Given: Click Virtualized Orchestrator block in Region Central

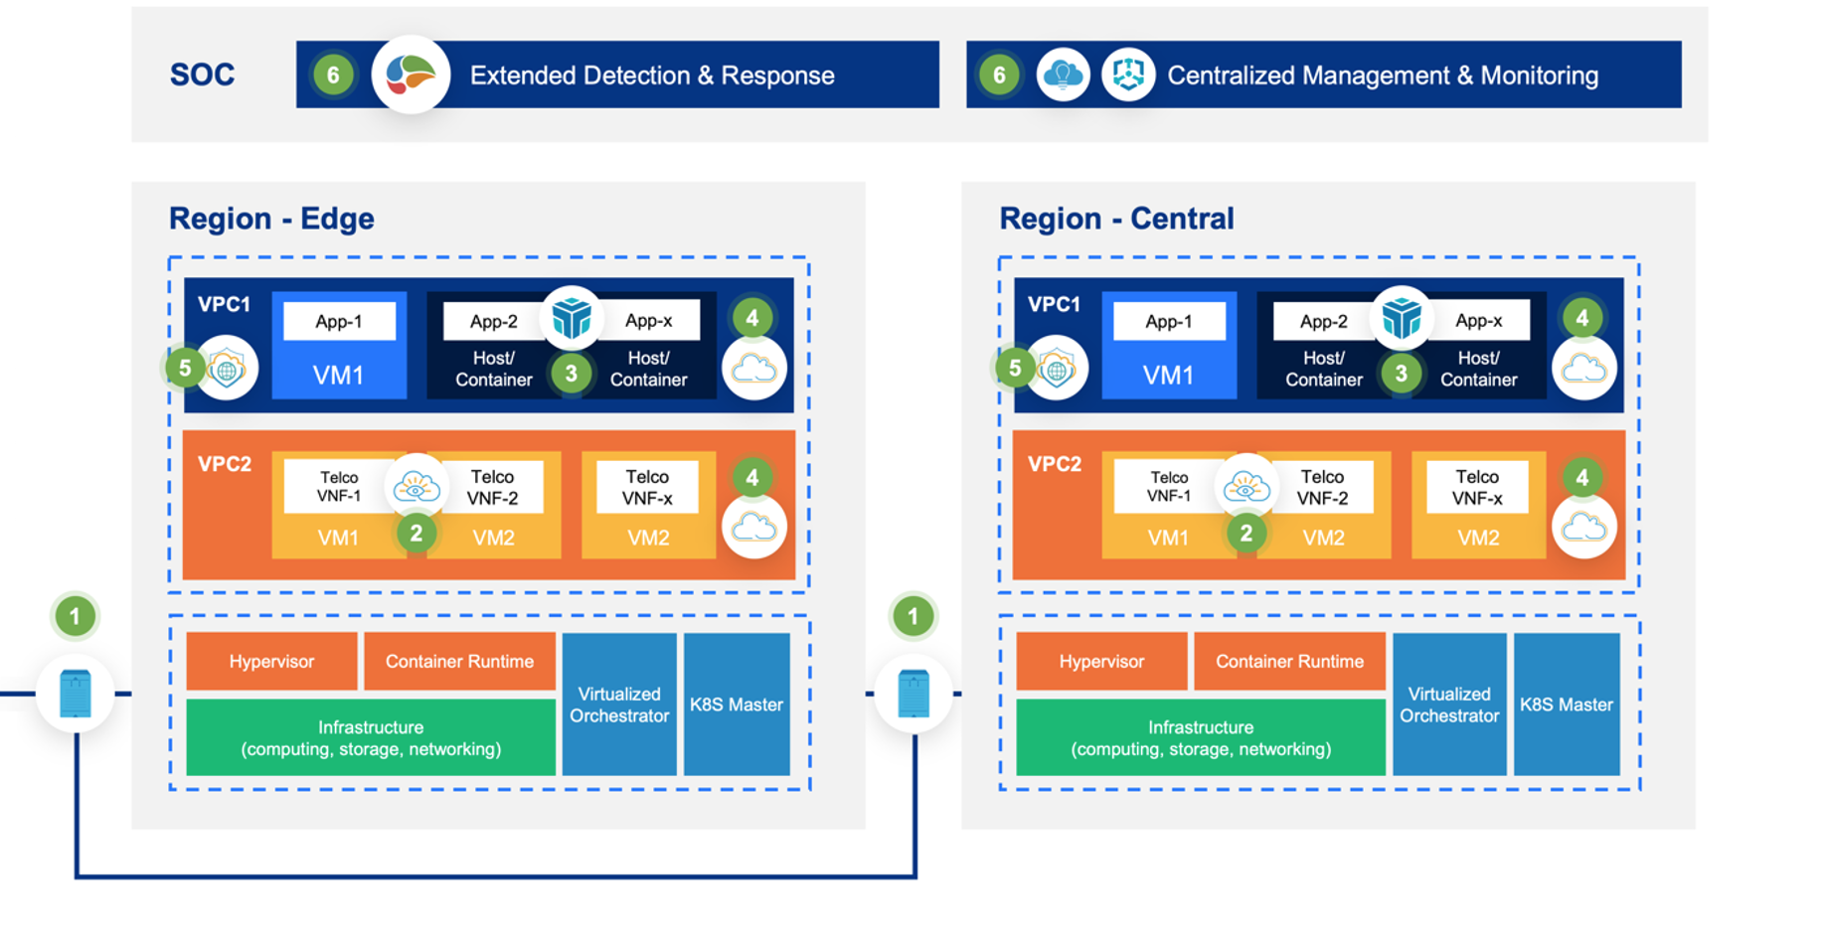Looking at the screenshot, I should [x=1449, y=704].
